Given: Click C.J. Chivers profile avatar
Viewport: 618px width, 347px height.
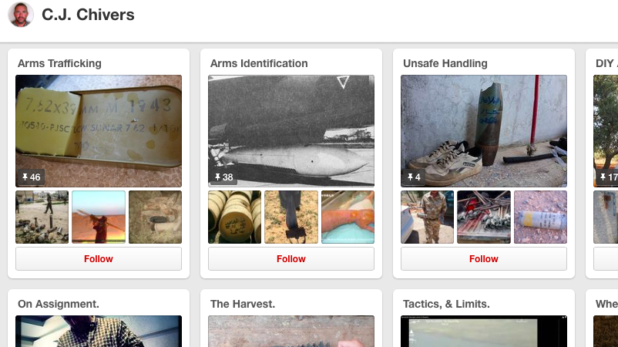Looking at the screenshot, I should coord(21,15).
